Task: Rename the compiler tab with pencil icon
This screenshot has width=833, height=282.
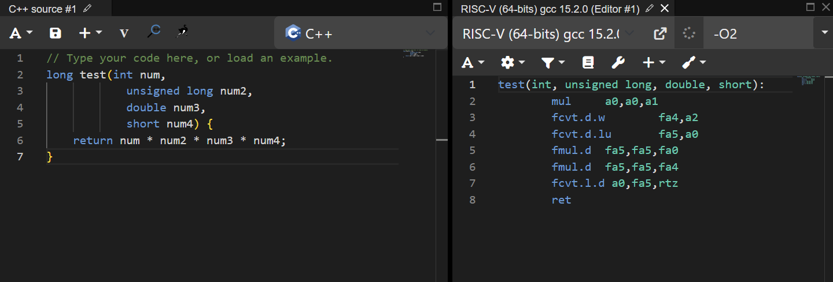Action: tap(649, 8)
